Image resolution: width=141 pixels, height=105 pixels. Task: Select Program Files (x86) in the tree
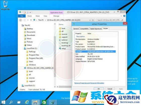point(36,58)
